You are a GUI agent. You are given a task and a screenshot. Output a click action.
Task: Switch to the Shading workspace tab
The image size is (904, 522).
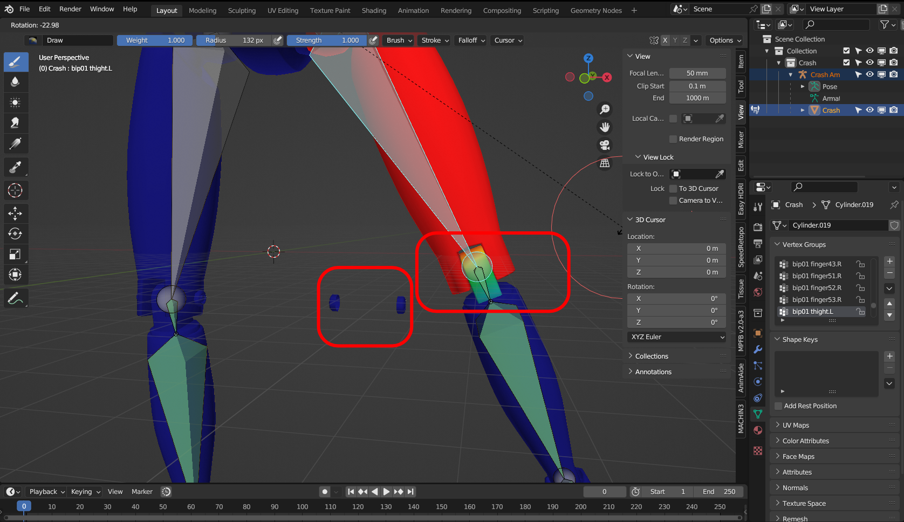374,10
